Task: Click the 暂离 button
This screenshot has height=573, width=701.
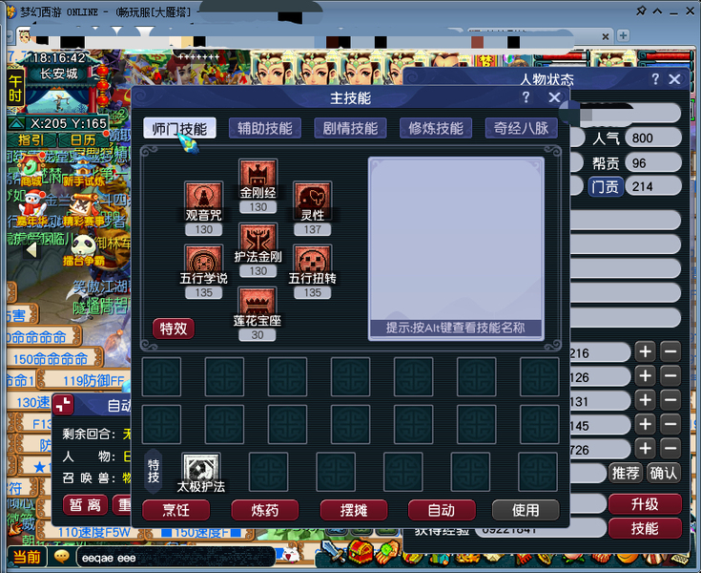Action: tap(85, 505)
